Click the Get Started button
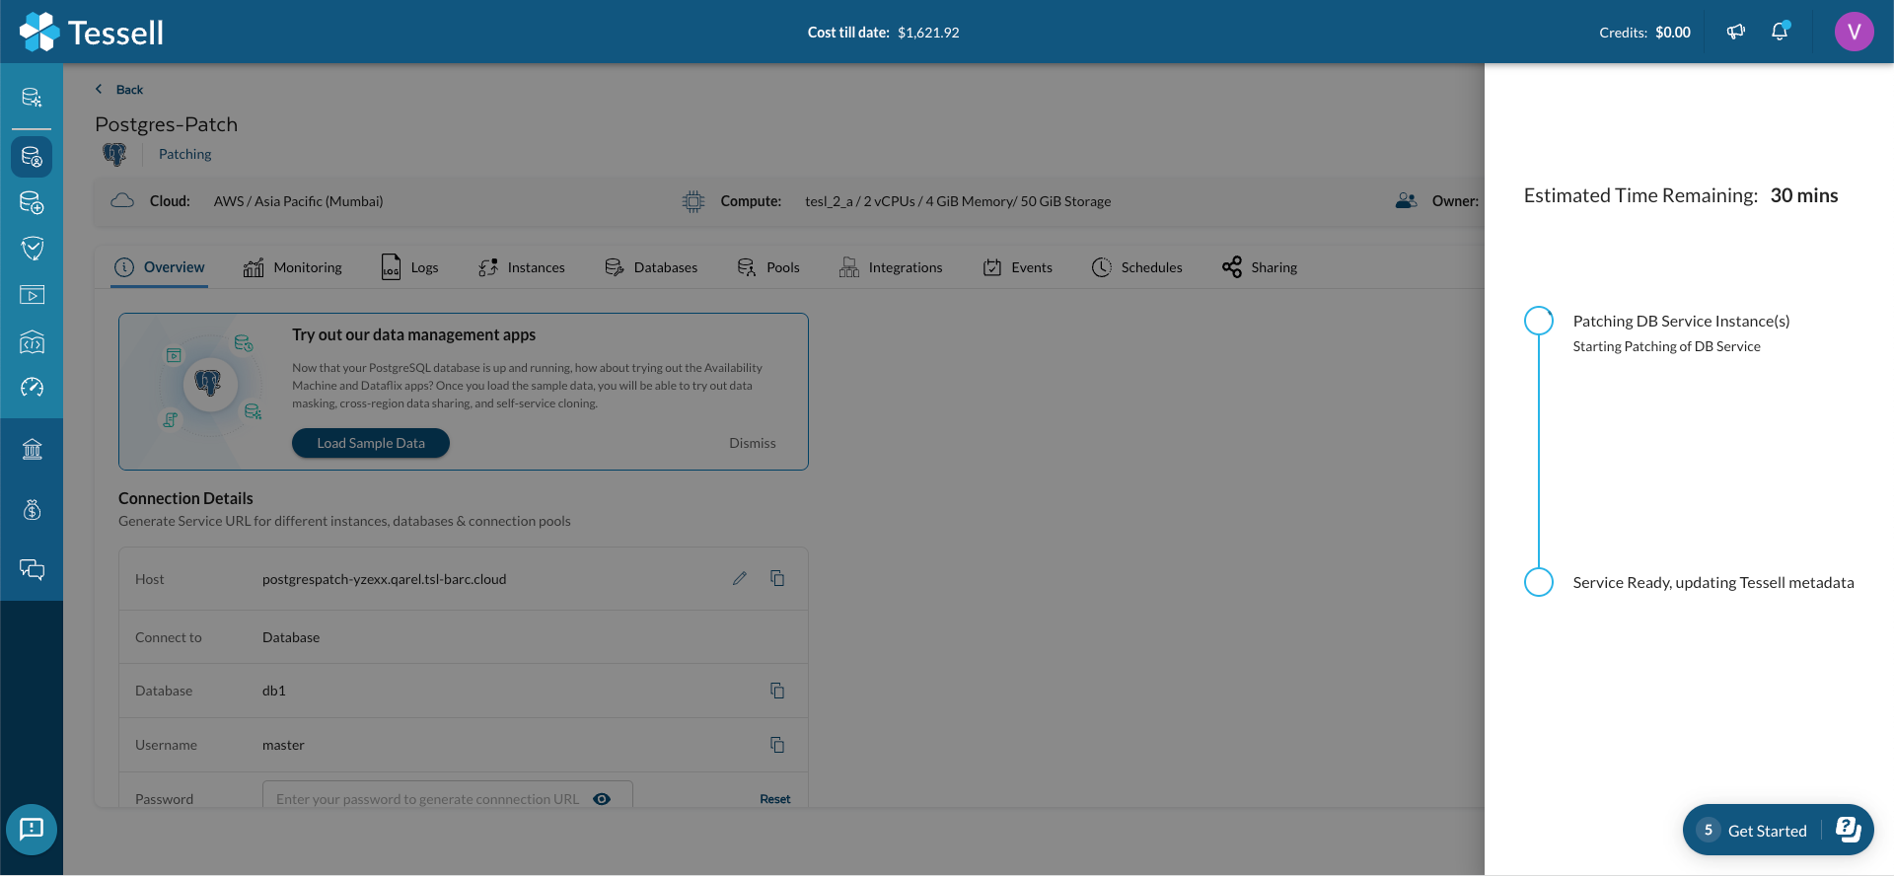The height and width of the screenshot is (877, 1894). click(1779, 830)
